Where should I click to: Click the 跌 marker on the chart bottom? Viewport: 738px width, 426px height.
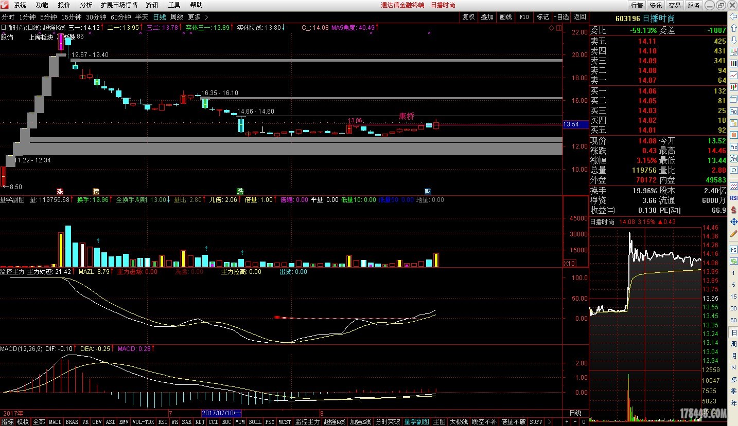(x=240, y=191)
